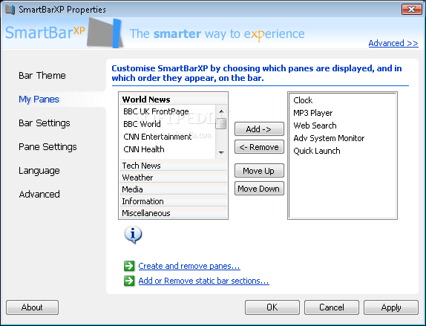Expand the Weather category
426x326 pixels.
pyautogui.click(x=174, y=177)
